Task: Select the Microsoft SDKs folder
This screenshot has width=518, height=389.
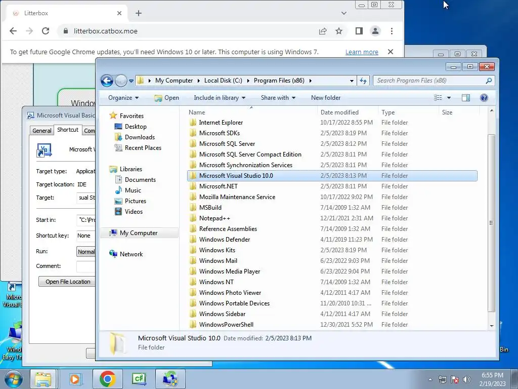Action: [x=220, y=133]
